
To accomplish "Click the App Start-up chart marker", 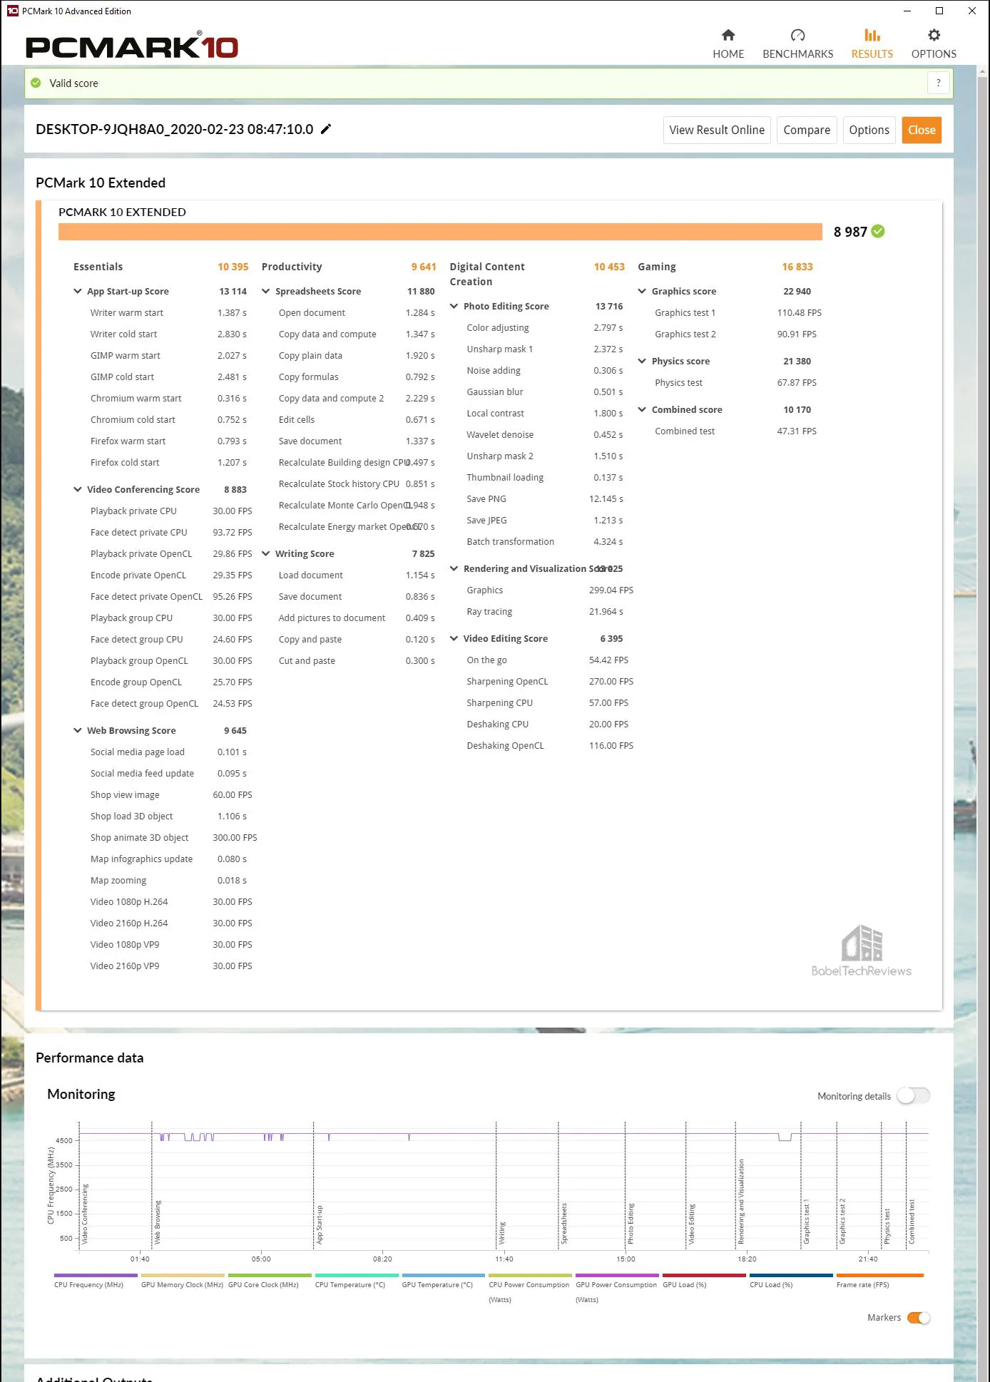I will [320, 1225].
